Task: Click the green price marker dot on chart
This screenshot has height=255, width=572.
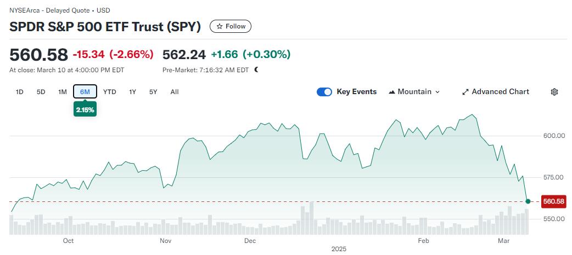Action: tap(528, 201)
